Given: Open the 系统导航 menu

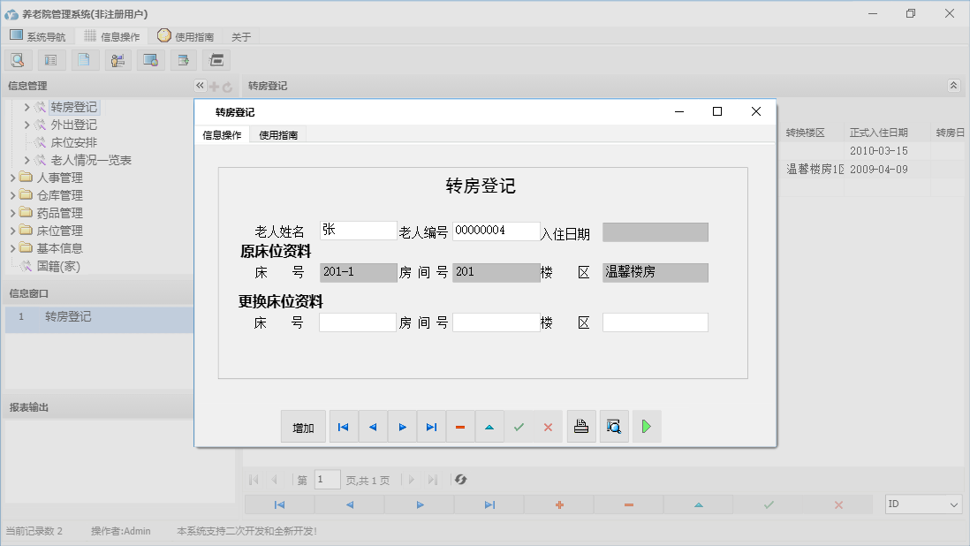Looking at the screenshot, I should pos(38,35).
